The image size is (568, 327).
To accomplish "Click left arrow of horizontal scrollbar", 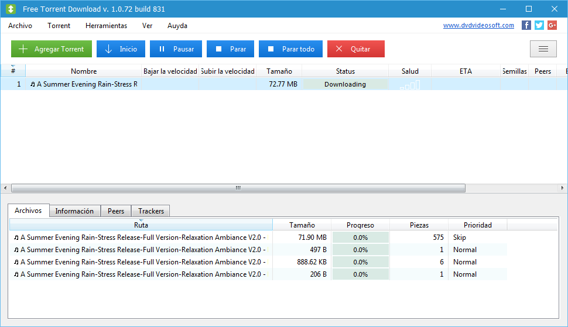I will point(5,188).
